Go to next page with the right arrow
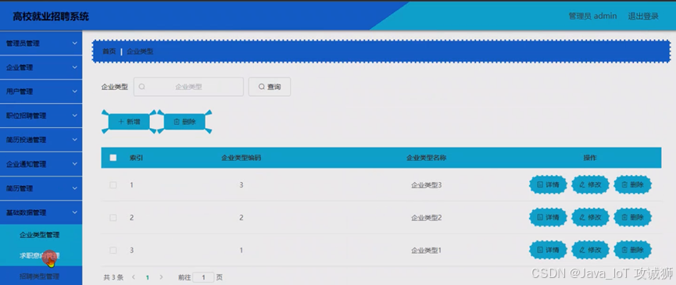The width and height of the screenshot is (676, 285). (x=161, y=277)
